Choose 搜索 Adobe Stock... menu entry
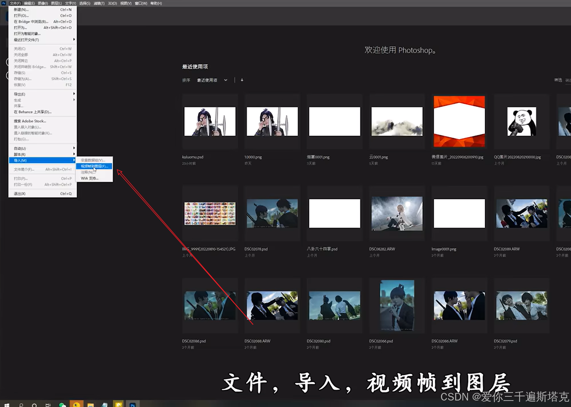This screenshot has height=407, width=571. [x=43, y=121]
